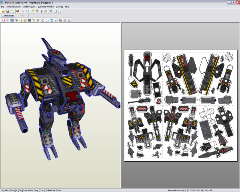Click the green cube selection-frame icon
Screen dimensions: 240x192
click(50, 11)
